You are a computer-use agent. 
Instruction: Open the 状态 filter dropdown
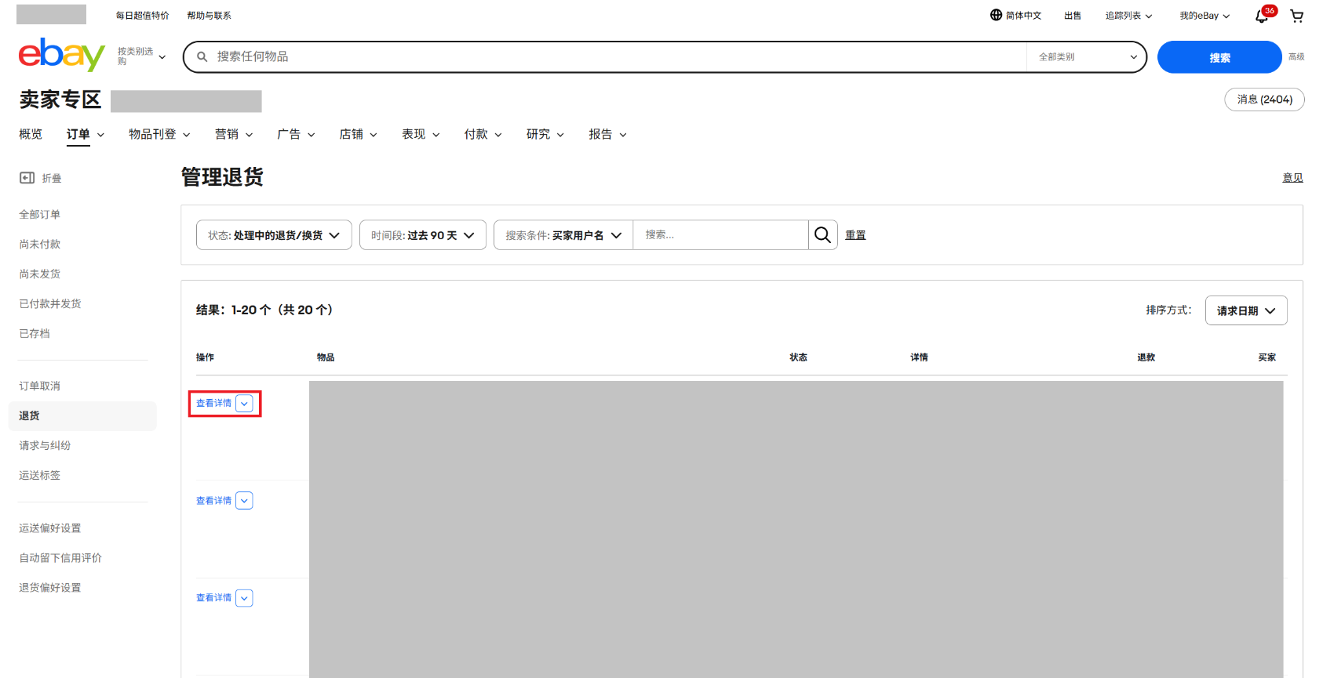pos(274,235)
